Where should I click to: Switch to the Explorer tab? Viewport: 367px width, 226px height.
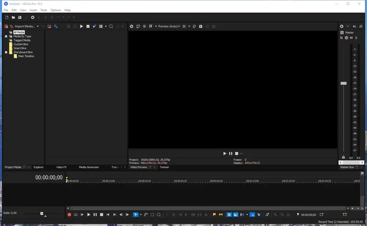click(39, 167)
